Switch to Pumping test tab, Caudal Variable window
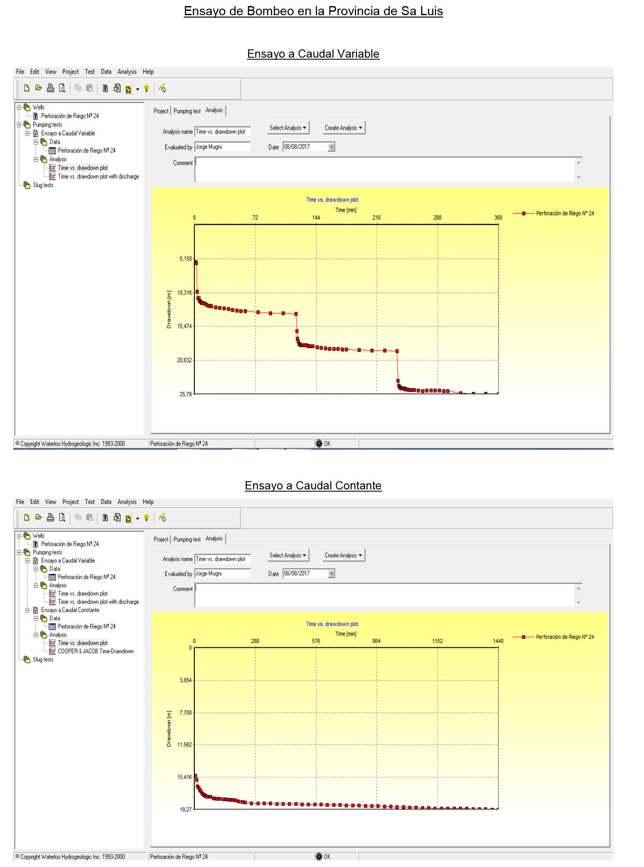Screen dimensions: 644x867 tap(187, 111)
